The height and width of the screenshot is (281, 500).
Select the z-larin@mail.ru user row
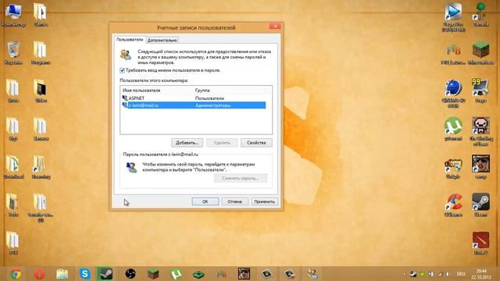coord(193,105)
